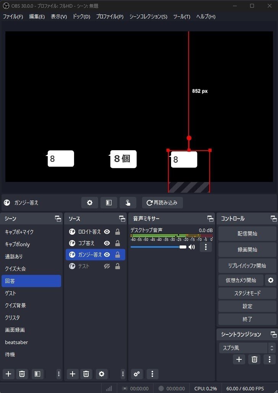
Task: Toggle lock on テスト source
Action: pos(117,266)
